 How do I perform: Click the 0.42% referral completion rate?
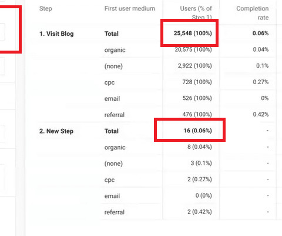(261, 114)
